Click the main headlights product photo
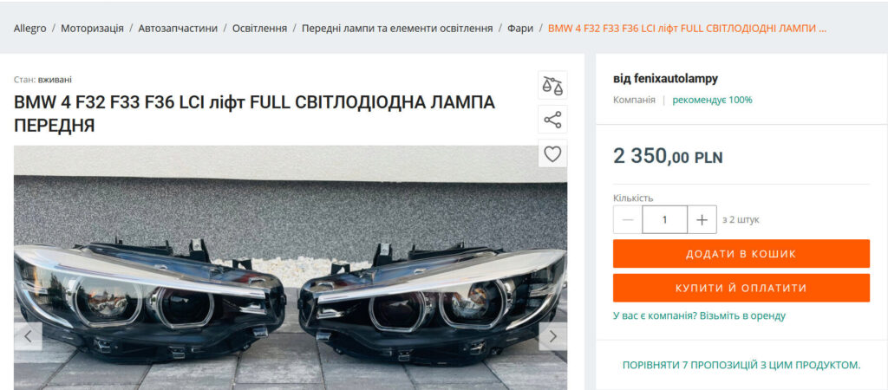The width and height of the screenshot is (888, 390). (x=291, y=268)
